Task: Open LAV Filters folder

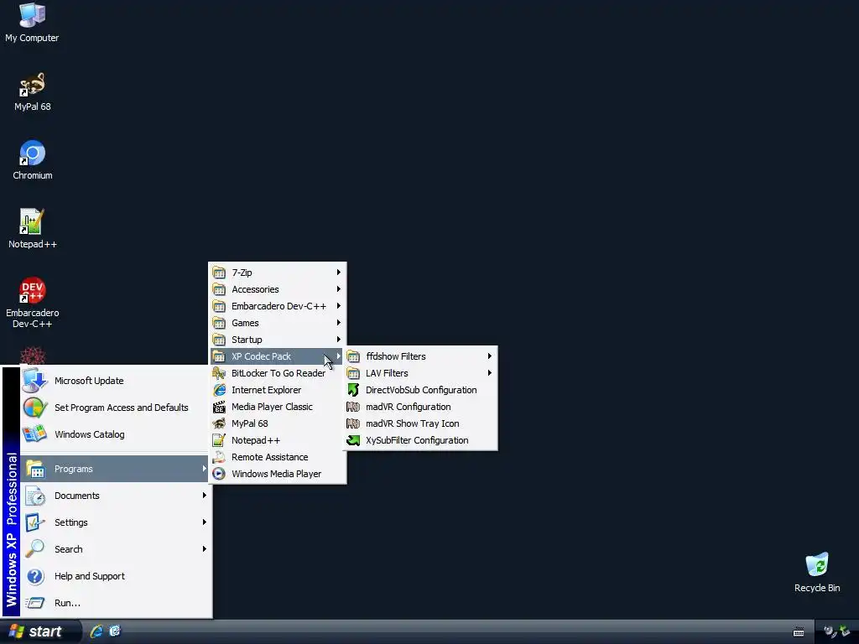Action: [x=420, y=373]
